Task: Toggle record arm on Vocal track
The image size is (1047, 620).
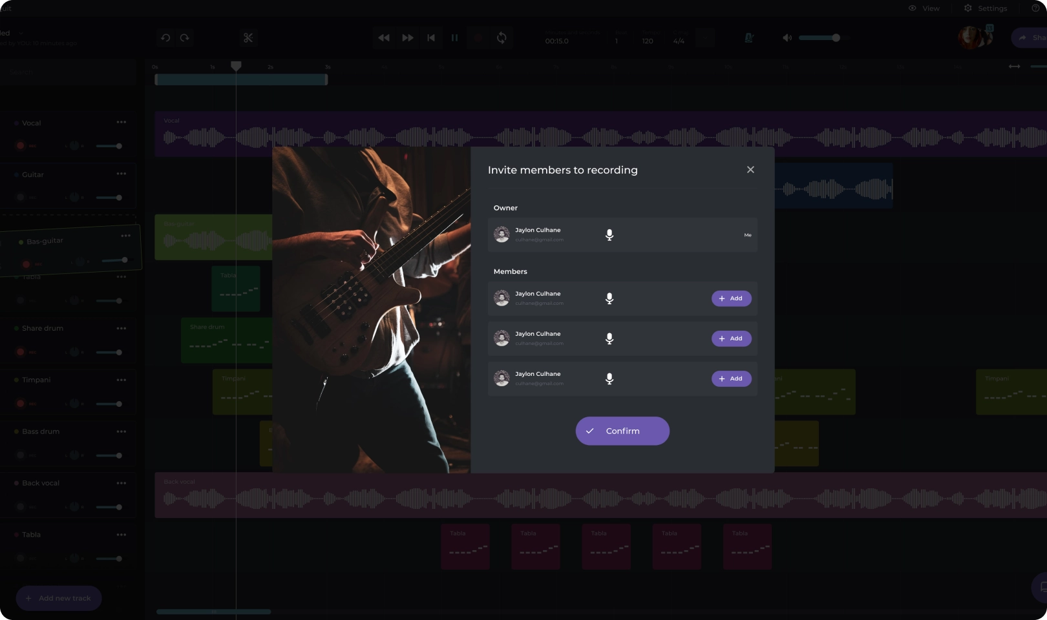Action: coord(21,146)
